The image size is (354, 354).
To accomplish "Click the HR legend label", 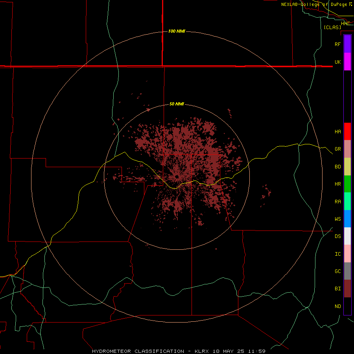I will click(337, 184).
